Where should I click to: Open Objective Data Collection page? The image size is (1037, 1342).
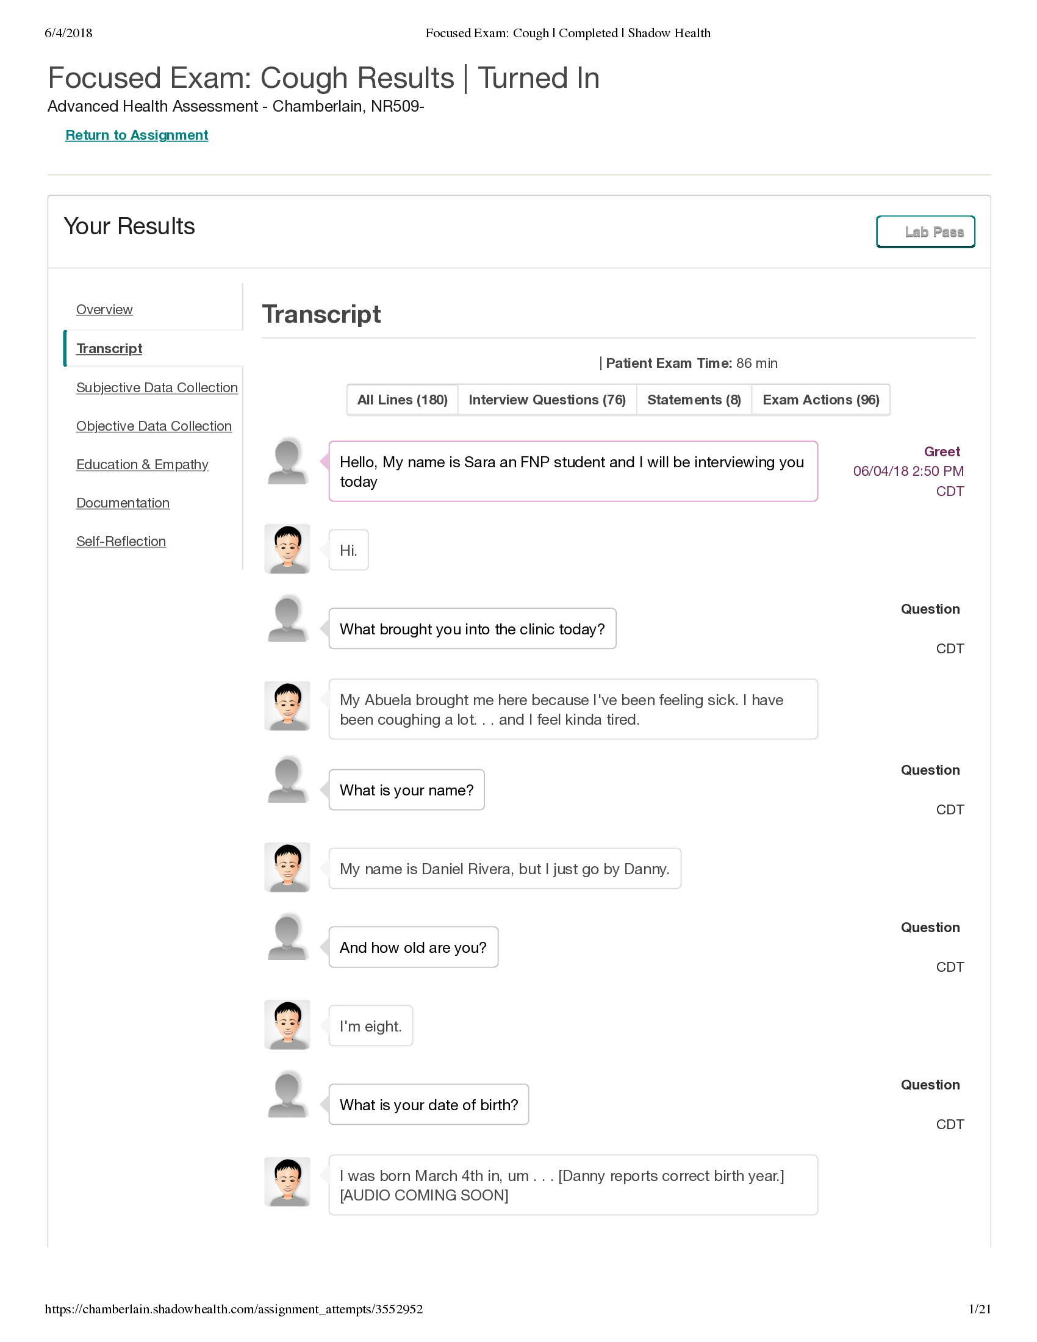coord(154,426)
